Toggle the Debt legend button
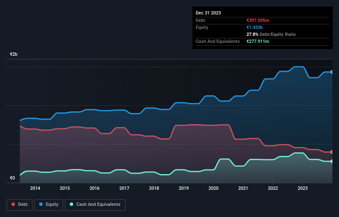 [20, 205]
